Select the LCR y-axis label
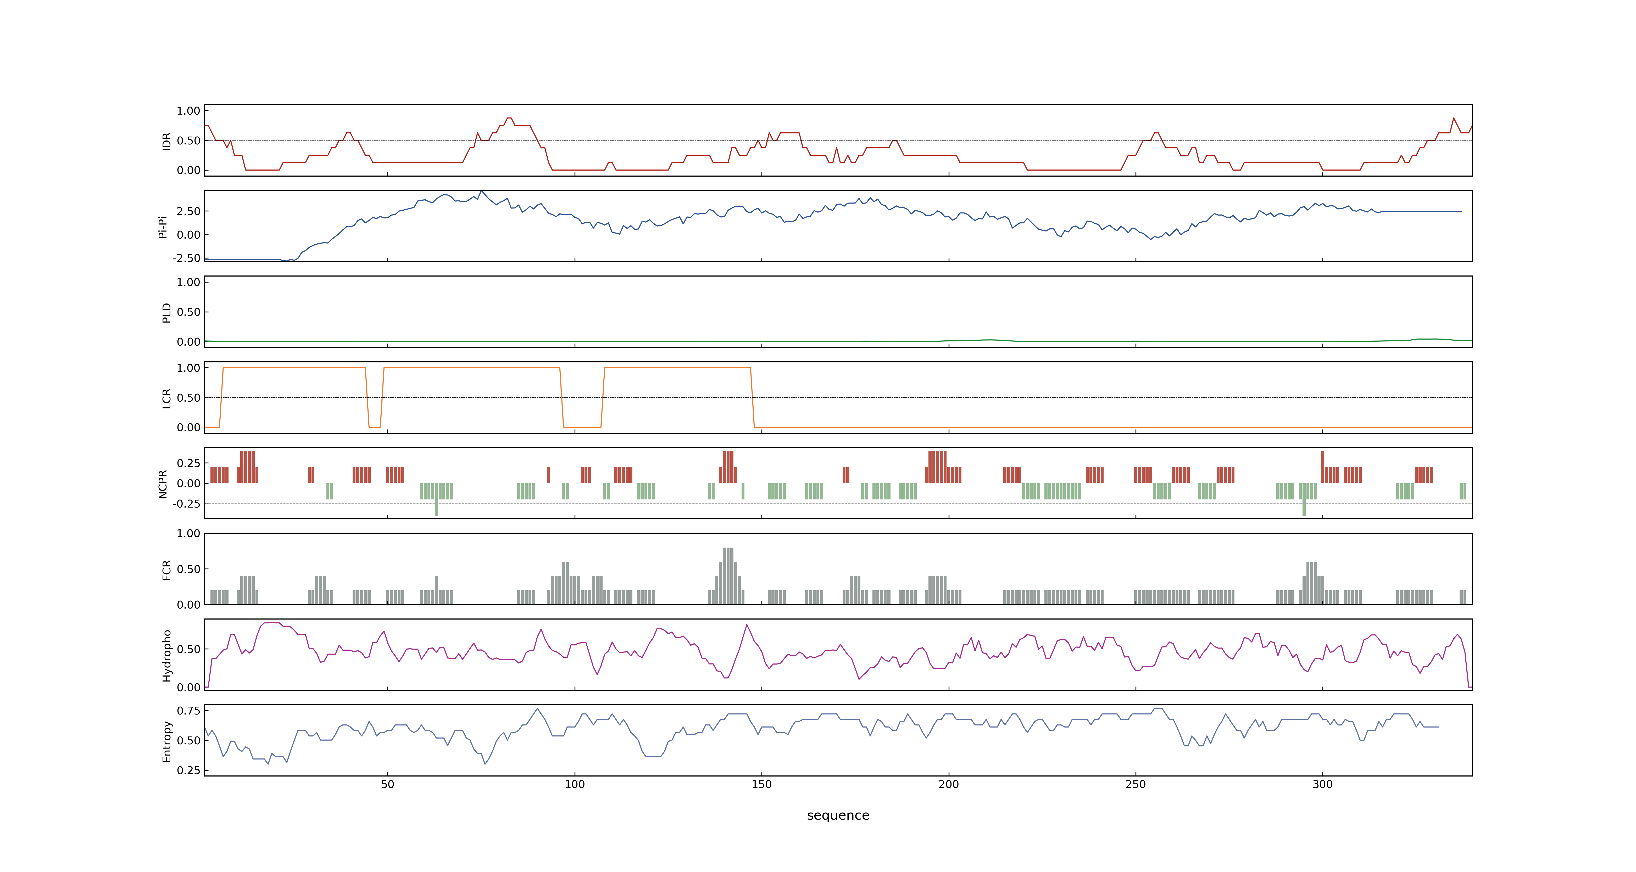Viewport: 1636px width, 872px height. pos(166,398)
